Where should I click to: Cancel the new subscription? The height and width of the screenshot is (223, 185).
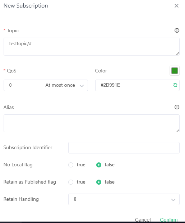tap(143, 220)
